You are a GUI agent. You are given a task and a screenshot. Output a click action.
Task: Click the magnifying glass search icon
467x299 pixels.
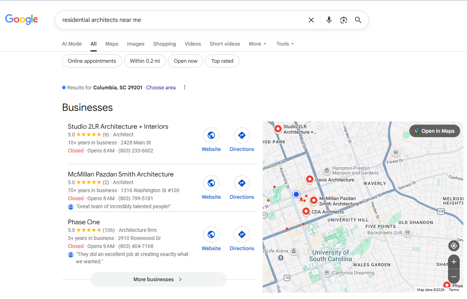[x=358, y=20]
